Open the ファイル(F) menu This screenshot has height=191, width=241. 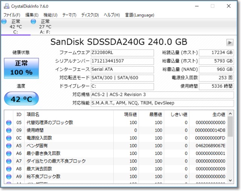(x=12, y=15)
